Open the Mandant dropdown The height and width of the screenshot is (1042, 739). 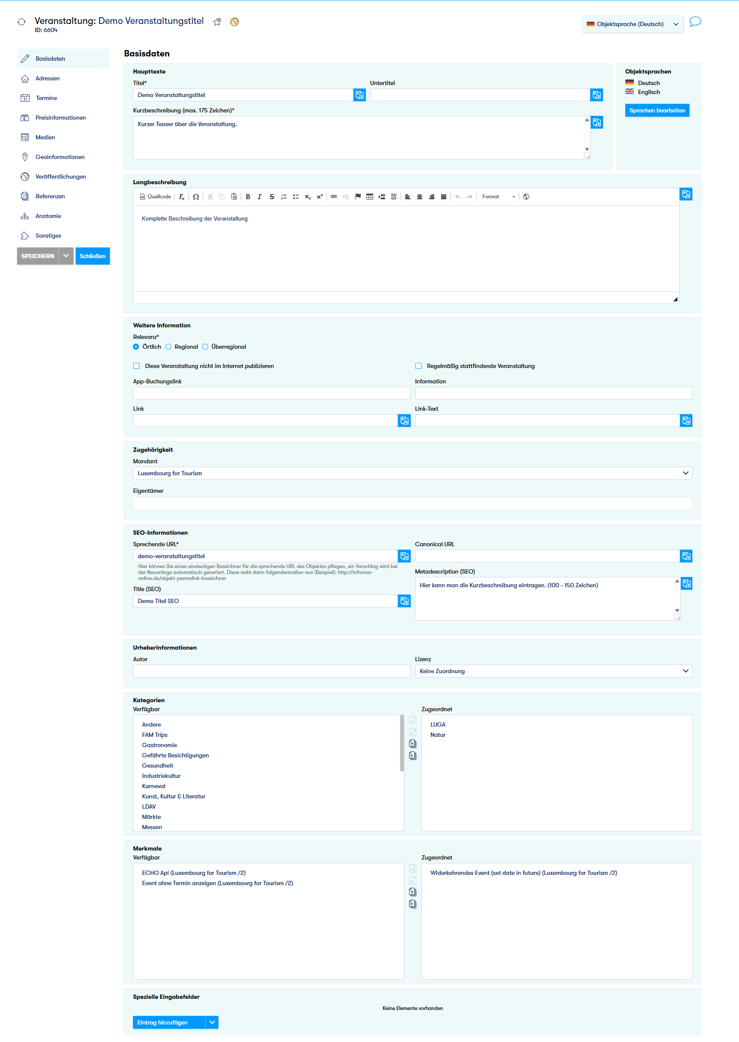412,473
